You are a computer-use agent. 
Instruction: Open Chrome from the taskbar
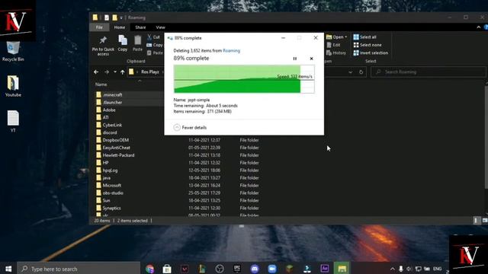pos(149,269)
